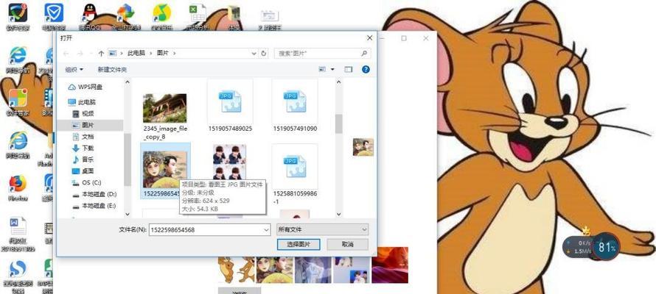Go back with the dialog's back arrow
This screenshot has width=656, height=294.
coord(66,54)
